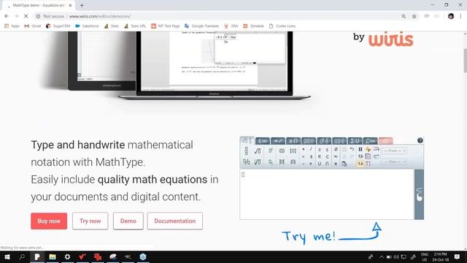Open File Explorer from the taskbar
Image resolution: width=467 pixels, height=263 pixels.
53,256
